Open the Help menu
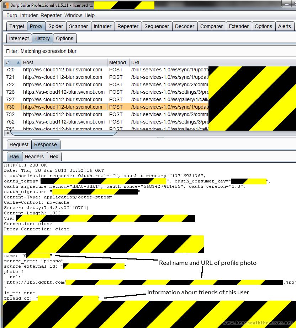 coord(90,15)
